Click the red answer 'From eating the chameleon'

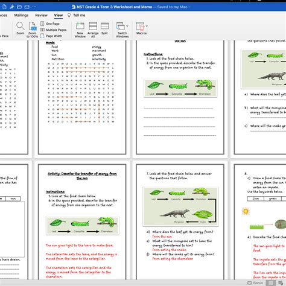tap(173, 259)
